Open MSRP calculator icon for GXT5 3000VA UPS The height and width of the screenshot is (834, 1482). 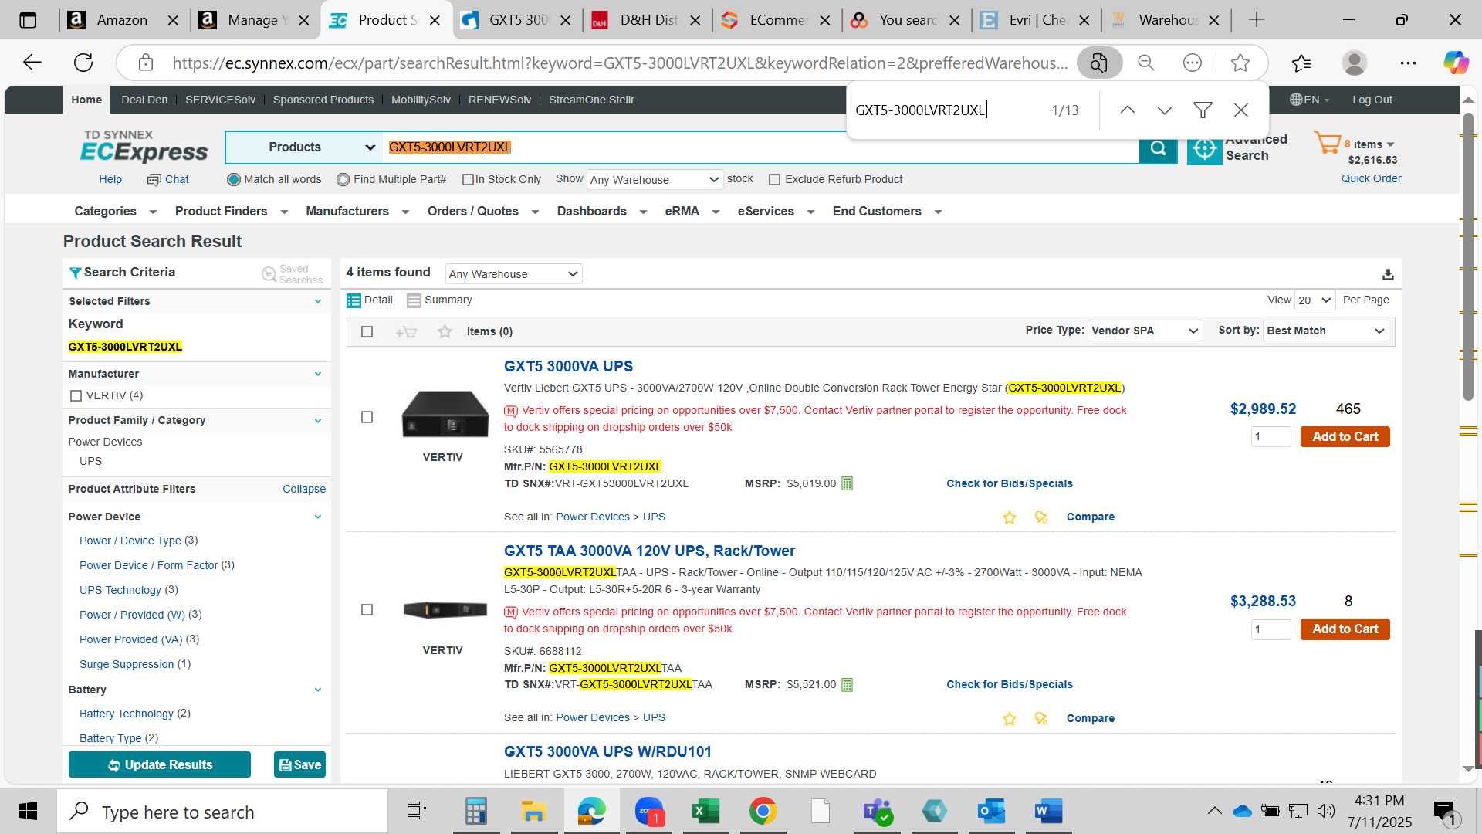coord(847,484)
